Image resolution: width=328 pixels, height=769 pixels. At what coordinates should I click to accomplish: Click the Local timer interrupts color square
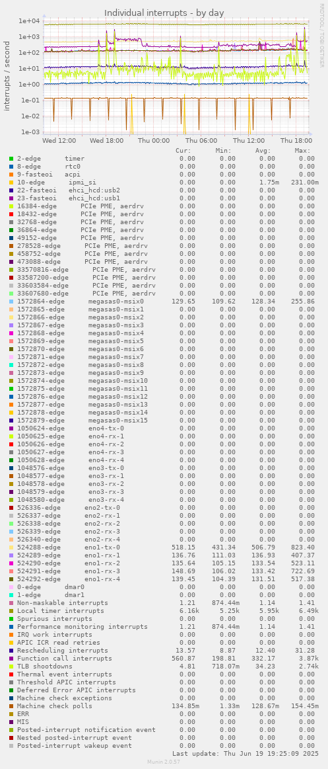[x=11, y=610]
